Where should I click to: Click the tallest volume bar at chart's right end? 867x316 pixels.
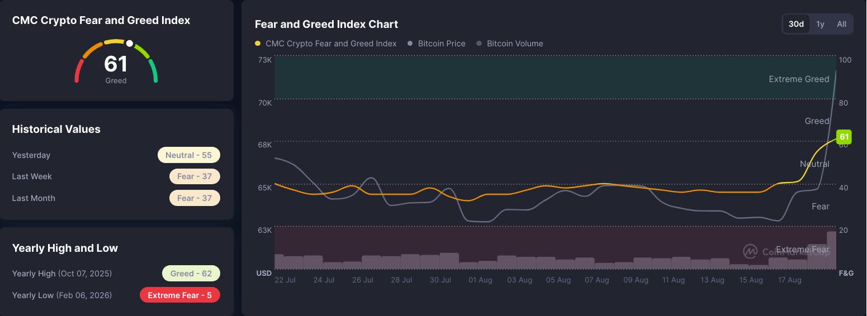point(832,250)
